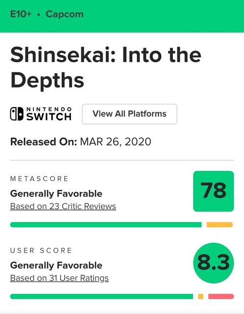Click the USER SCORE heading label
The height and width of the screenshot is (314, 244).
pyautogui.click(x=41, y=251)
